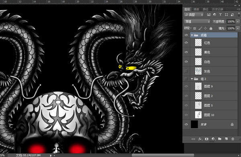Select the 图层 9 layer name

(x=208, y=87)
